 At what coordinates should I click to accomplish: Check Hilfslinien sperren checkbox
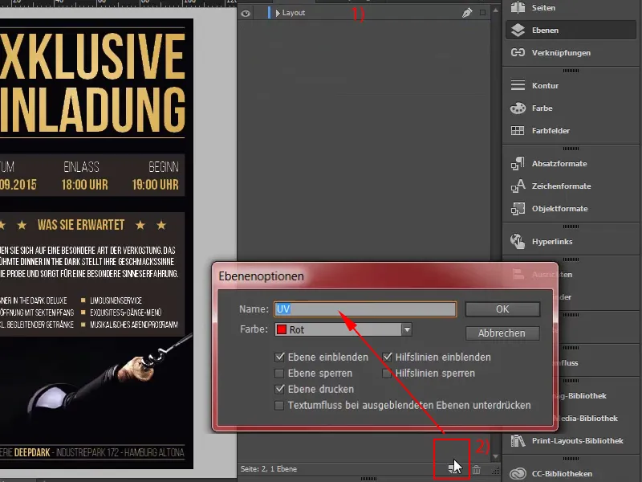[x=387, y=373]
